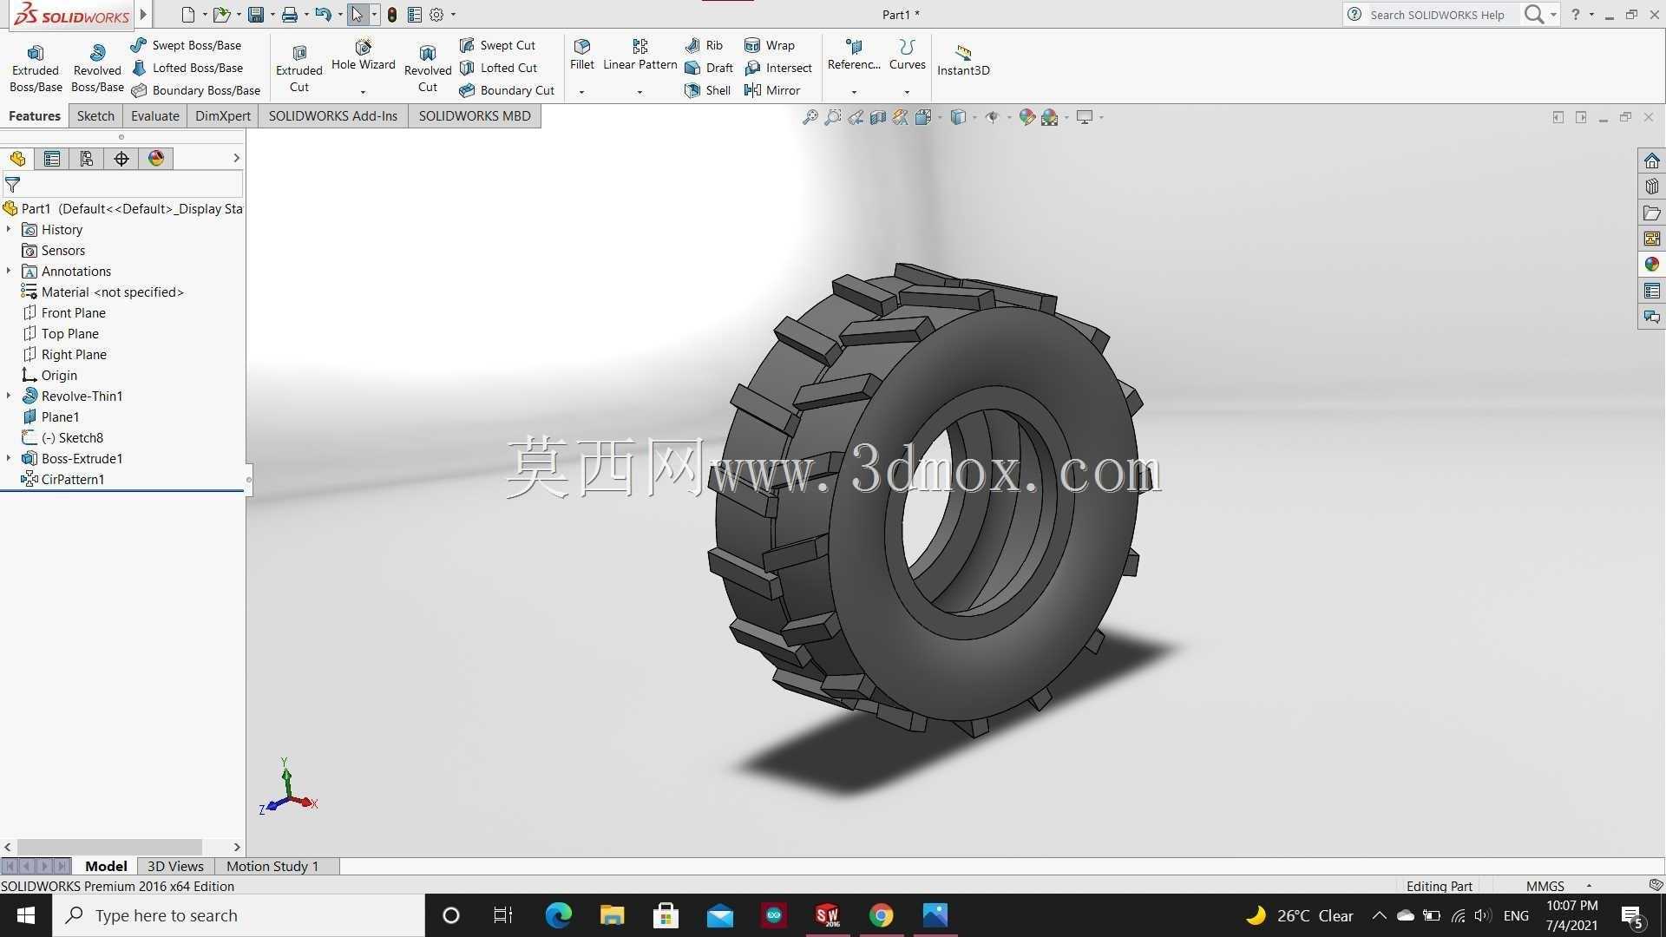
Task: Open the Reference Geometry dropdown arrow
Action: (854, 92)
